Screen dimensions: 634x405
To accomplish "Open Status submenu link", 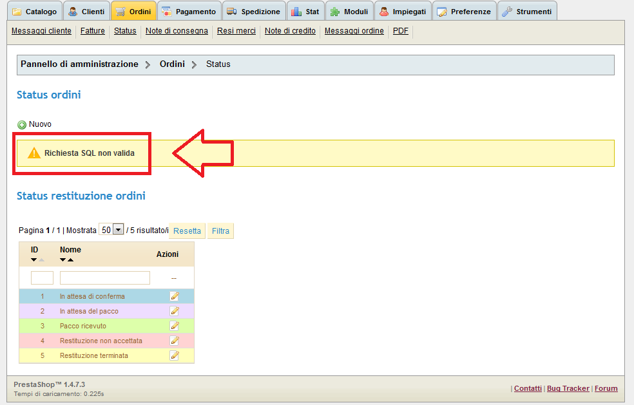I will pyautogui.click(x=125, y=31).
